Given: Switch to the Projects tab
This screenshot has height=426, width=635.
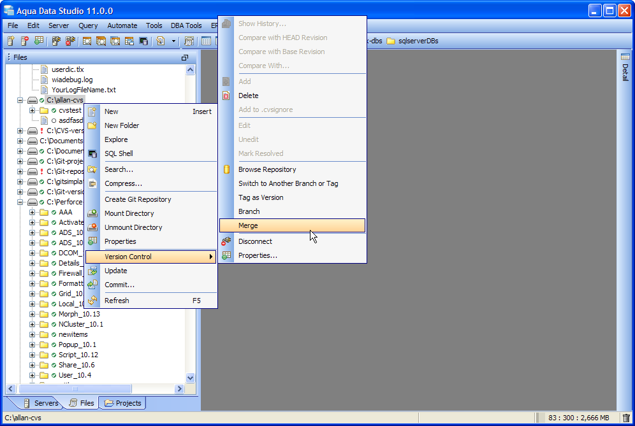Looking at the screenshot, I should pos(122,403).
